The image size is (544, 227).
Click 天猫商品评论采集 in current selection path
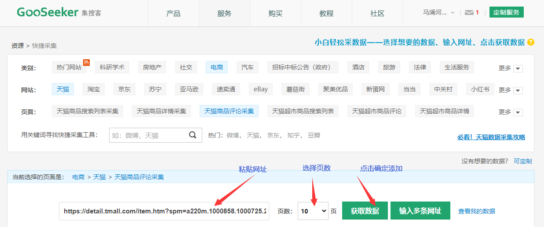point(139,177)
